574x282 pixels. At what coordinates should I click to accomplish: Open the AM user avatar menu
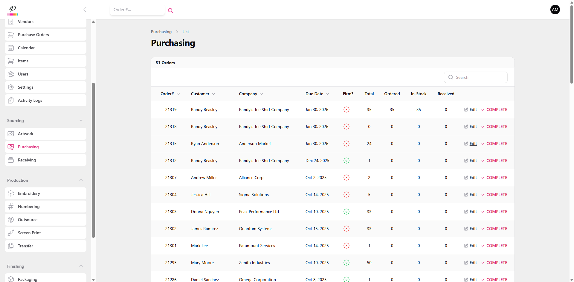(x=555, y=10)
